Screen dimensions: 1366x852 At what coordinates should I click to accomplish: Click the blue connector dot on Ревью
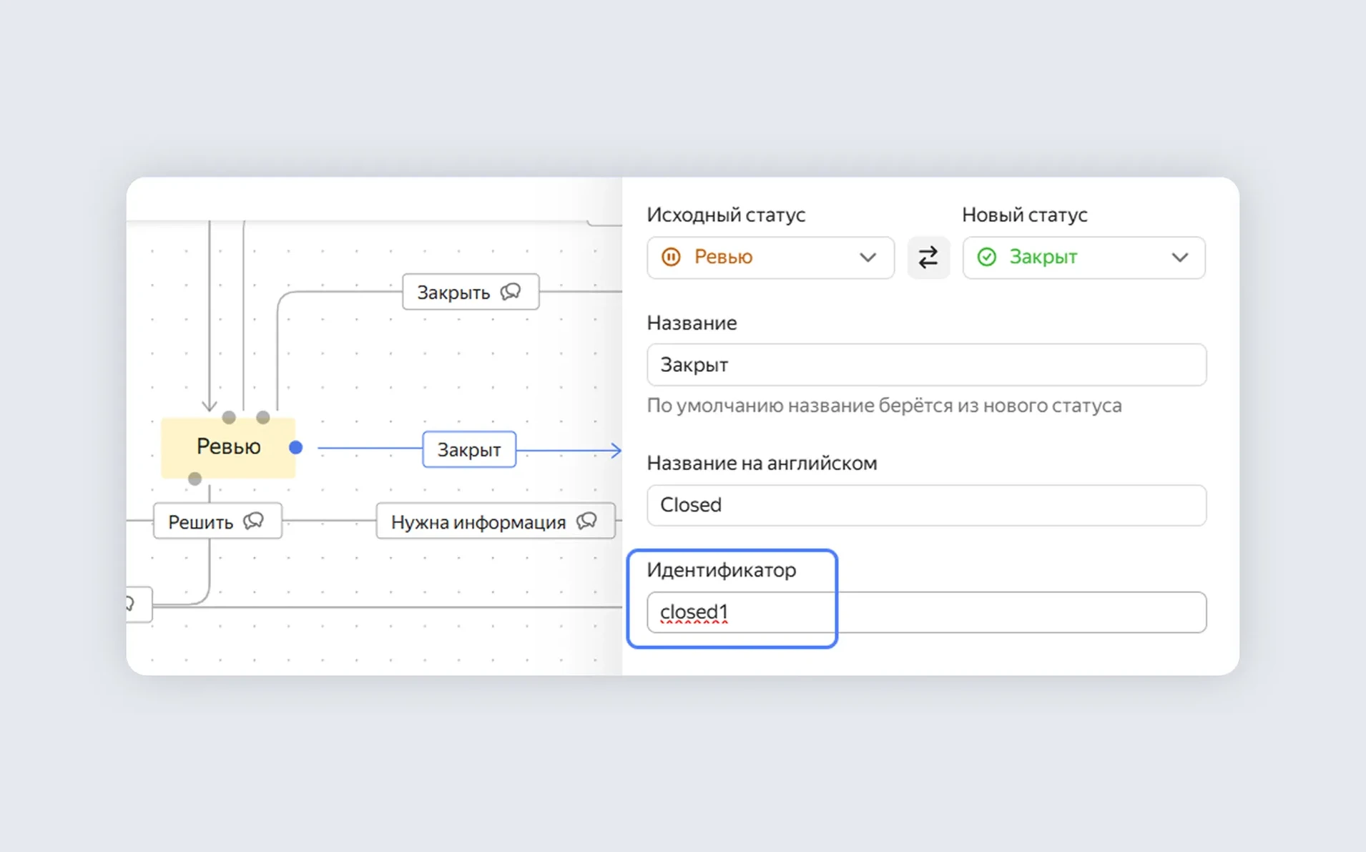[x=295, y=448]
